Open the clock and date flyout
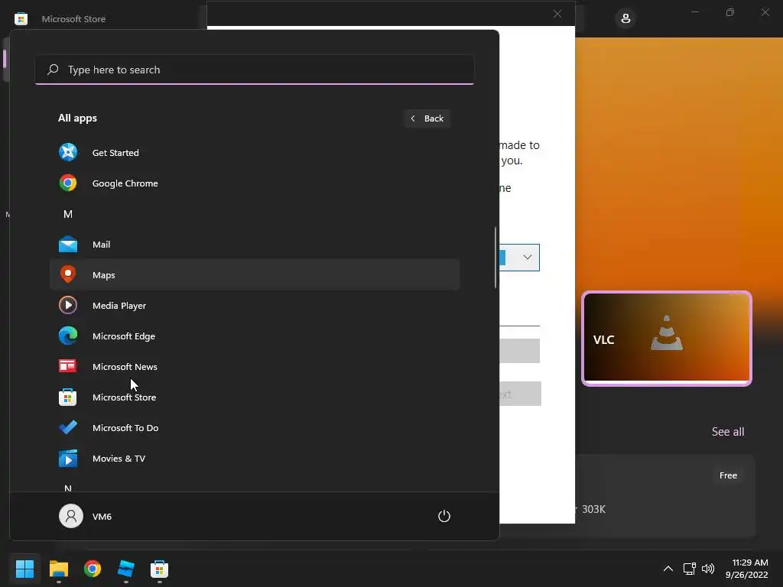Image resolution: width=783 pixels, height=587 pixels. [746, 569]
